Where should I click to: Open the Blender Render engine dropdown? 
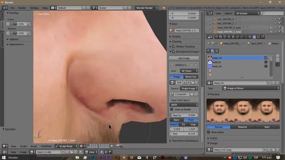(147, 8)
